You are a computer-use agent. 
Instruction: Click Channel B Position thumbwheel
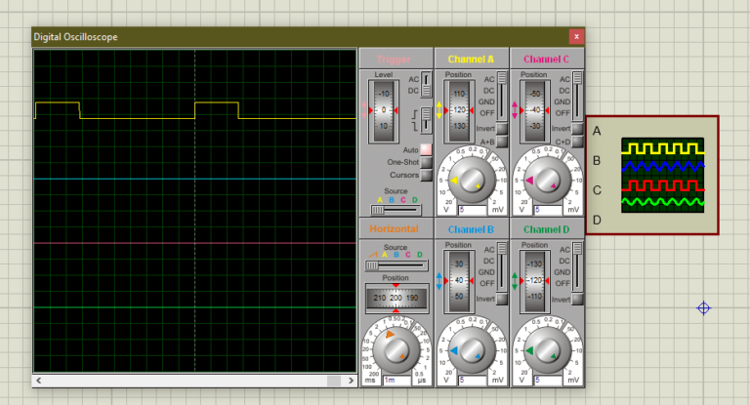(459, 281)
